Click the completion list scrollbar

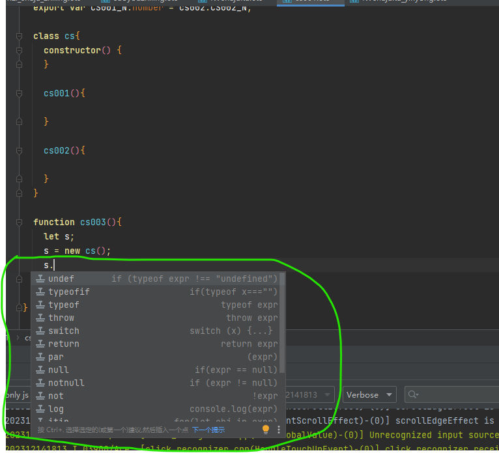coord(282,323)
